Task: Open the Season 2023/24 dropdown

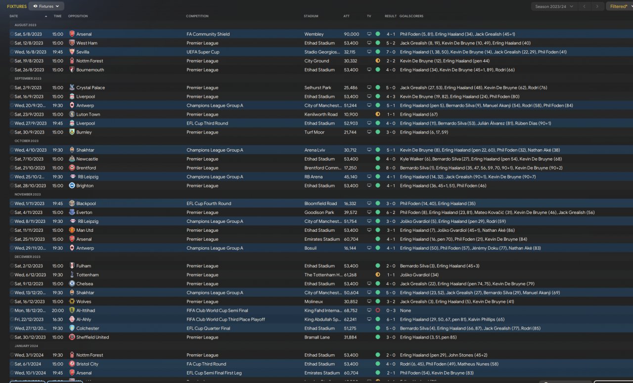Action: [x=554, y=6]
